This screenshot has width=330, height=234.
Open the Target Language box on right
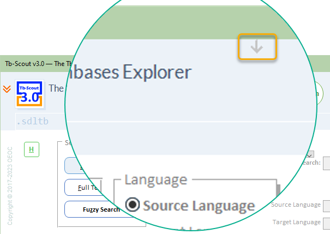(326, 223)
